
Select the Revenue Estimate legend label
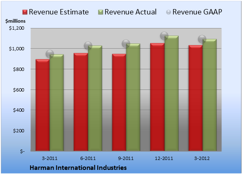click(59, 12)
